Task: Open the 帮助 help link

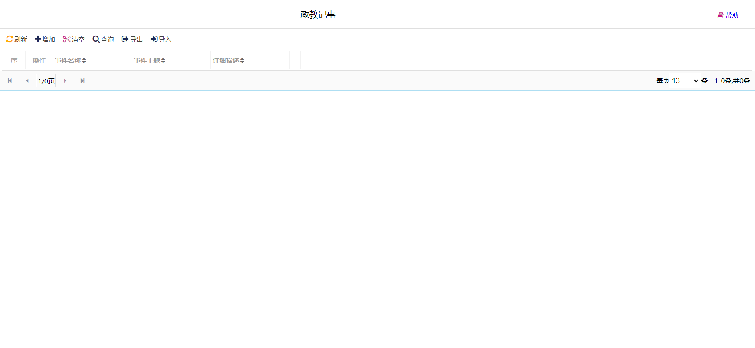Action: point(728,15)
